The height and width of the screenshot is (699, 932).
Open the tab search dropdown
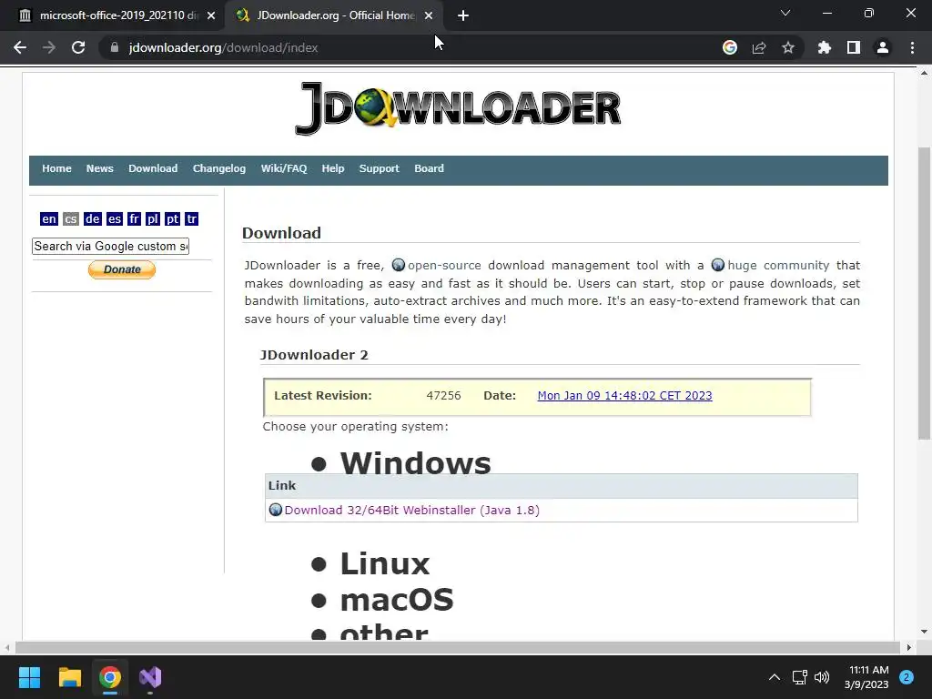click(785, 13)
